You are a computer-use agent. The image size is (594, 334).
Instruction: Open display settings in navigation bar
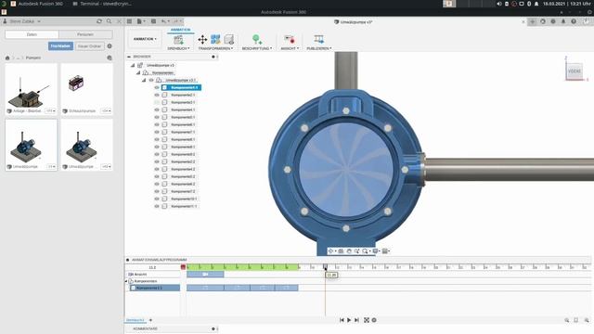[375, 251]
